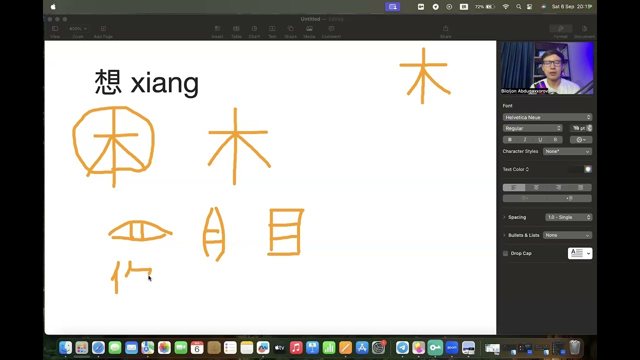The height and width of the screenshot is (360, 640).
Task: Open the Insert toolbar item
Action: (217, 31)
